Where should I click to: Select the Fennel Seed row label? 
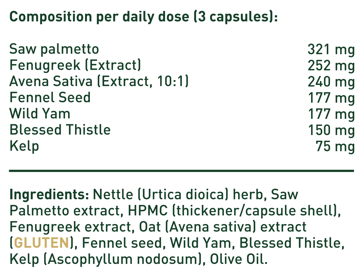pos(50,98)
